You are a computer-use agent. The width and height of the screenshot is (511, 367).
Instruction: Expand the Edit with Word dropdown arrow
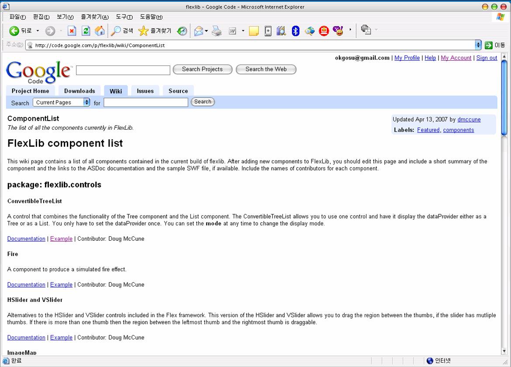coord(243,31)
